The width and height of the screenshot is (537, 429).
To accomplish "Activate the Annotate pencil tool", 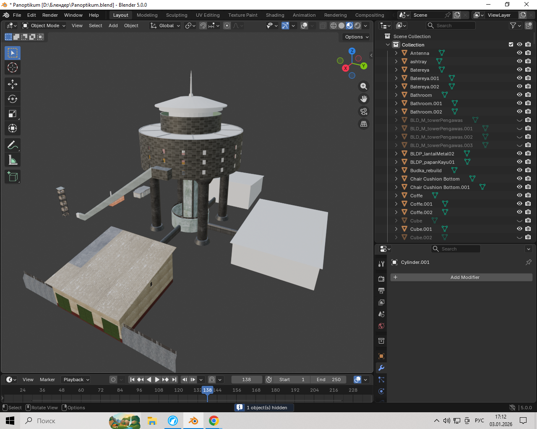I will point(13,145).
